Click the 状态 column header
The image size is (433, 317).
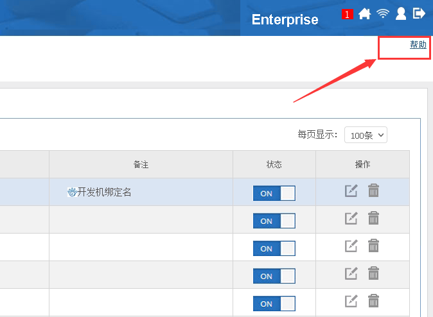274,165
